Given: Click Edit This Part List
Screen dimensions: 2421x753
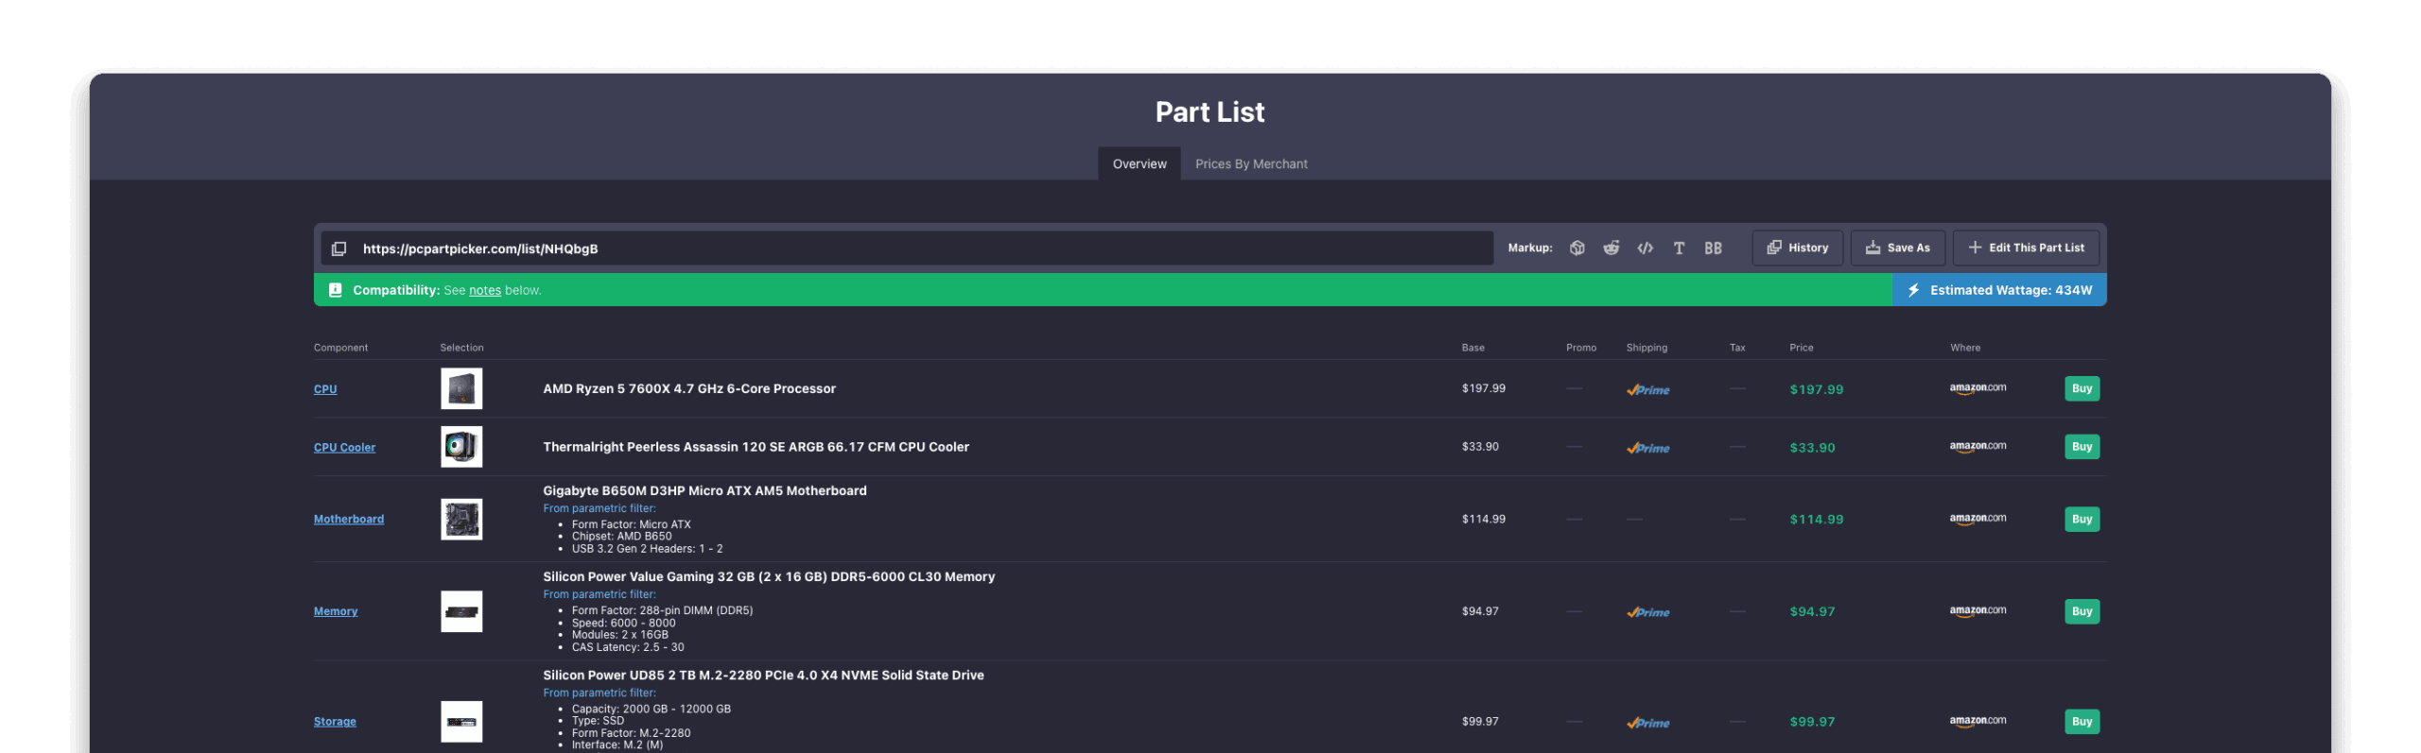Looking at the screenshot, I should 2026,248.
